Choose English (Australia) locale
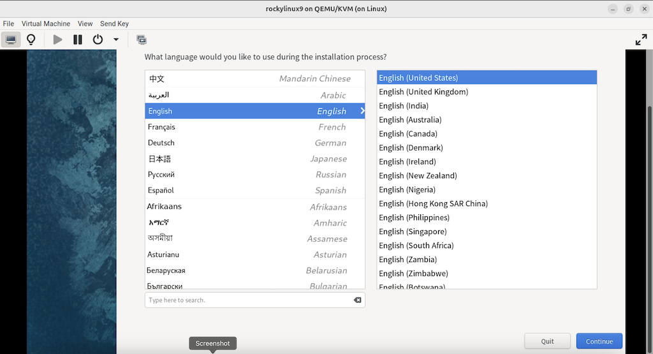This screenshot has height=354, width=653. [487, 119]
